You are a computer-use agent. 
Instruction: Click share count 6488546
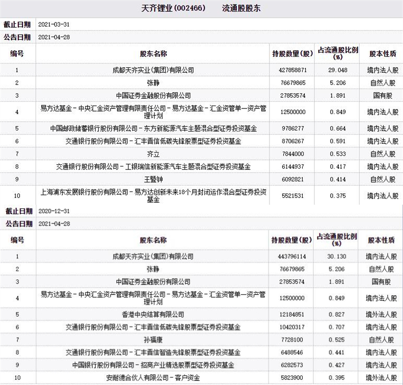[x=292, y=352]
